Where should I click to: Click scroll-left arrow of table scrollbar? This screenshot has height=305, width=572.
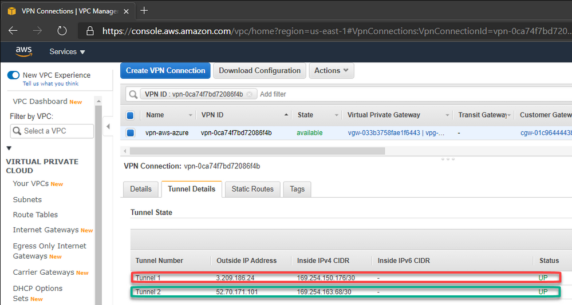(x=125, y=151)
